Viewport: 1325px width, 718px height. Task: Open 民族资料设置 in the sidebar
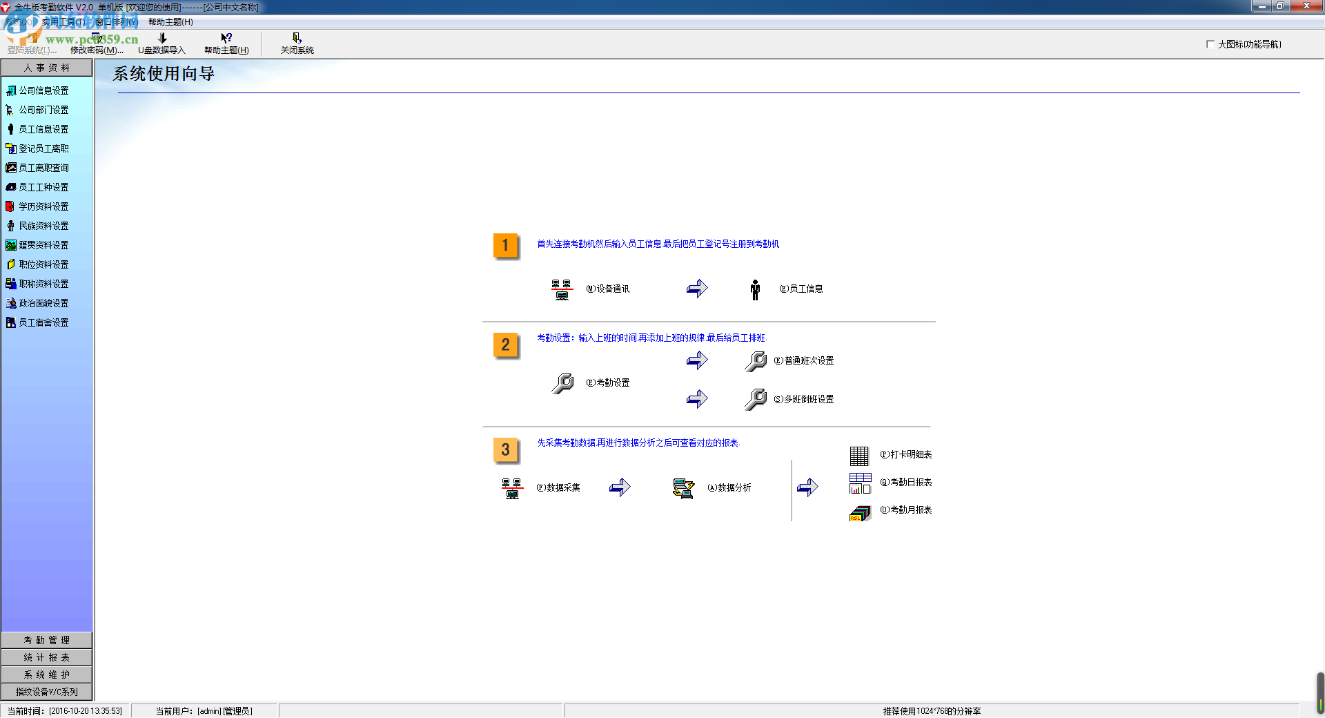click(38, 226)
